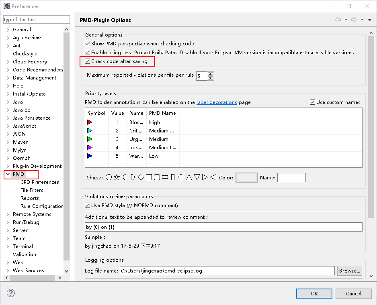Click the cyan priority 2 symbol

pyautogui.click(x=90, y=131)
